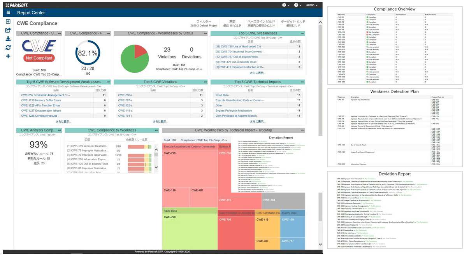
Task: Click the download report icon
Action: tap(8, 39)
